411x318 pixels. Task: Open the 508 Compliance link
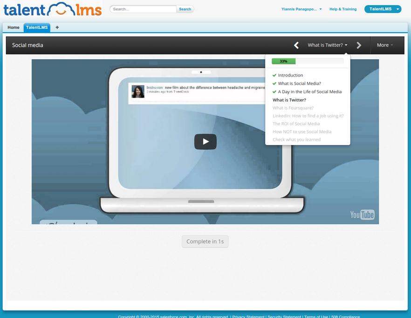pos(345,317)
